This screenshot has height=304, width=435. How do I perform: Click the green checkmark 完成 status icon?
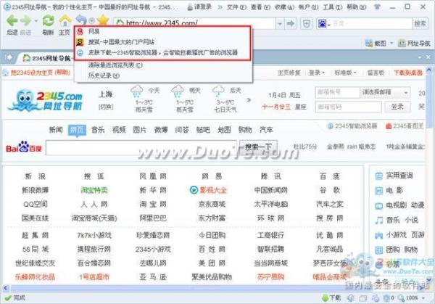(8, 298)
